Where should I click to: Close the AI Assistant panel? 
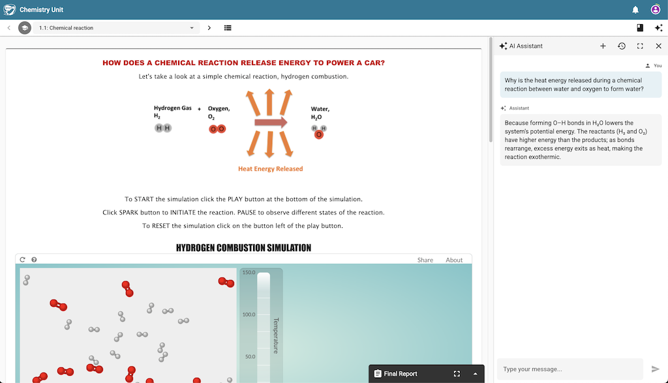pyautogui.click(x=658, y=46)
